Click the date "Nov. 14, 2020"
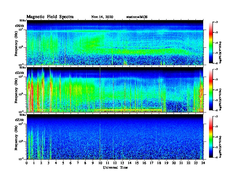 click(x=102, y=17)
